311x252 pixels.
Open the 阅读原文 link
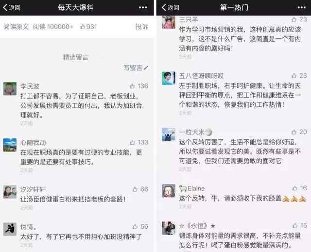[x=16, y=27]
